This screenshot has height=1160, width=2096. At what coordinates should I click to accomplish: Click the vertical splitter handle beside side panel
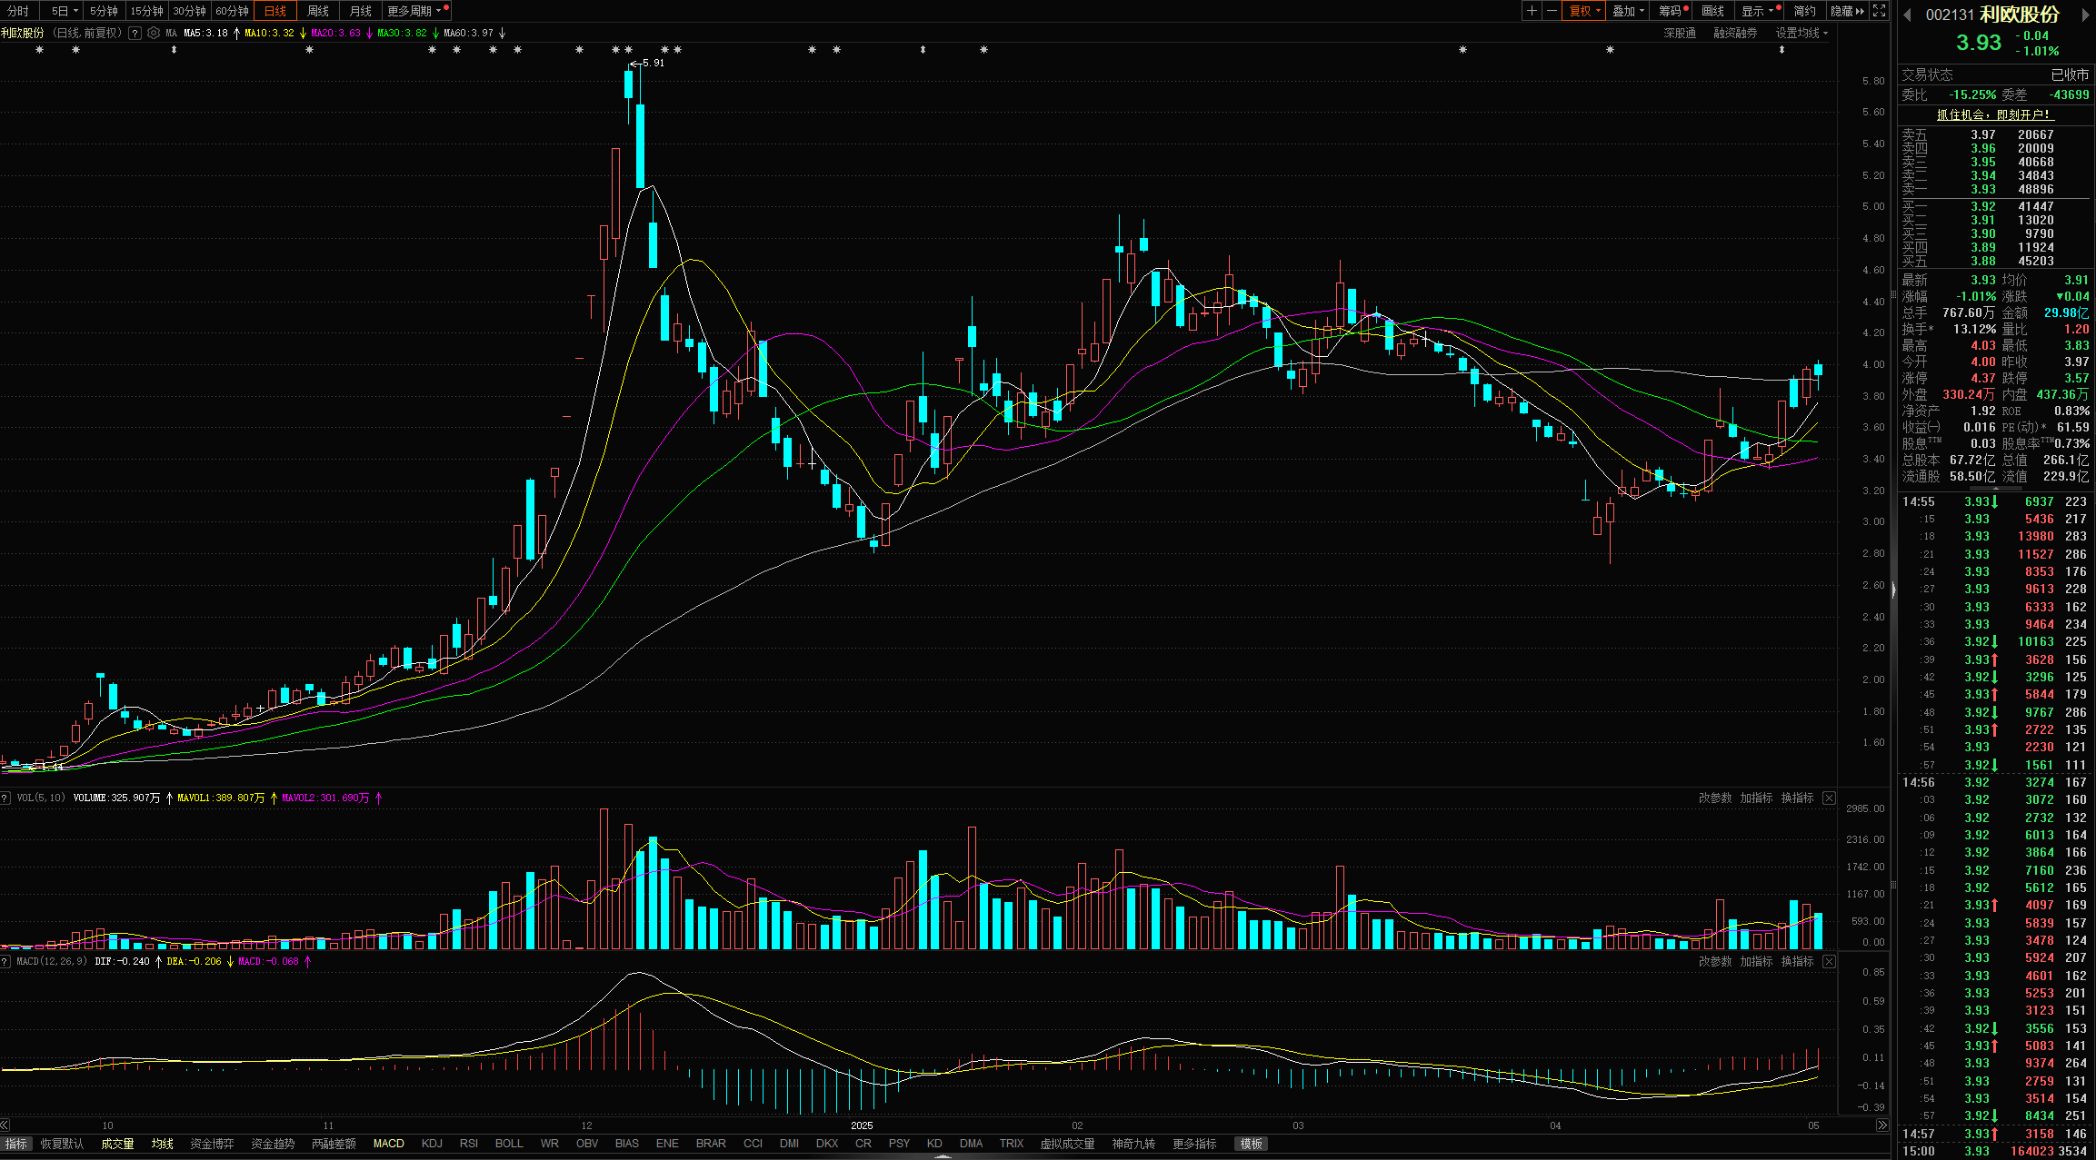[x=1894, y=590]
